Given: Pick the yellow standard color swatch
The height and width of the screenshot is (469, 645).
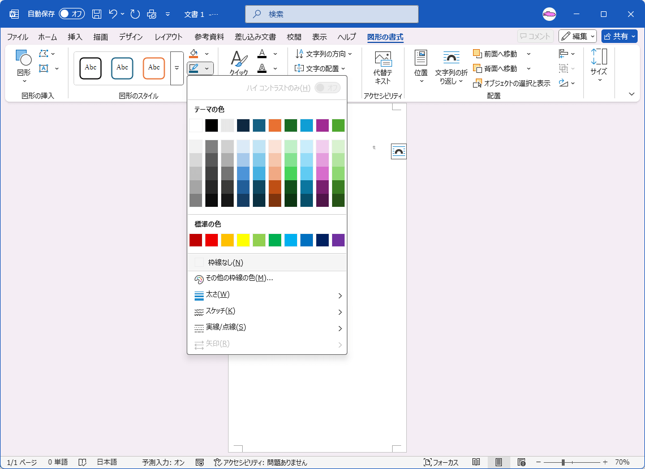Looking at the screenshot, I should [x=243, y=240].
